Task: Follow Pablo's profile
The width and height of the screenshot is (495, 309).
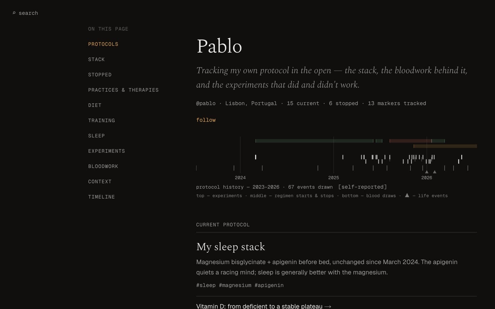Action: click(206, 120)
